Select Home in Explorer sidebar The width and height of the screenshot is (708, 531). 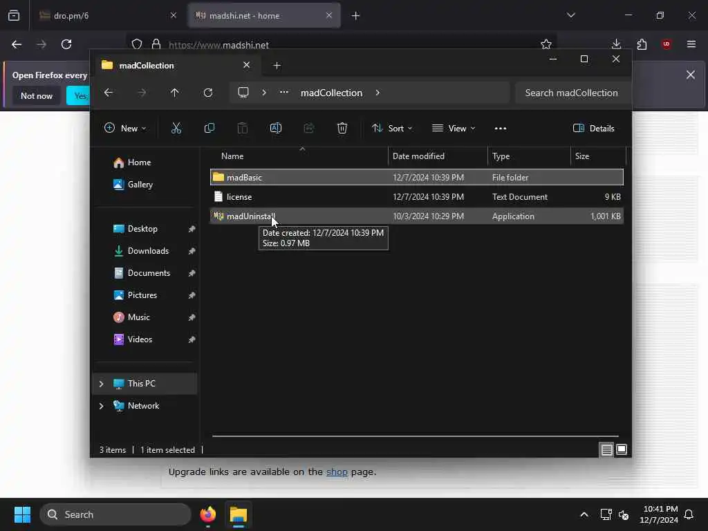(145, 162)
